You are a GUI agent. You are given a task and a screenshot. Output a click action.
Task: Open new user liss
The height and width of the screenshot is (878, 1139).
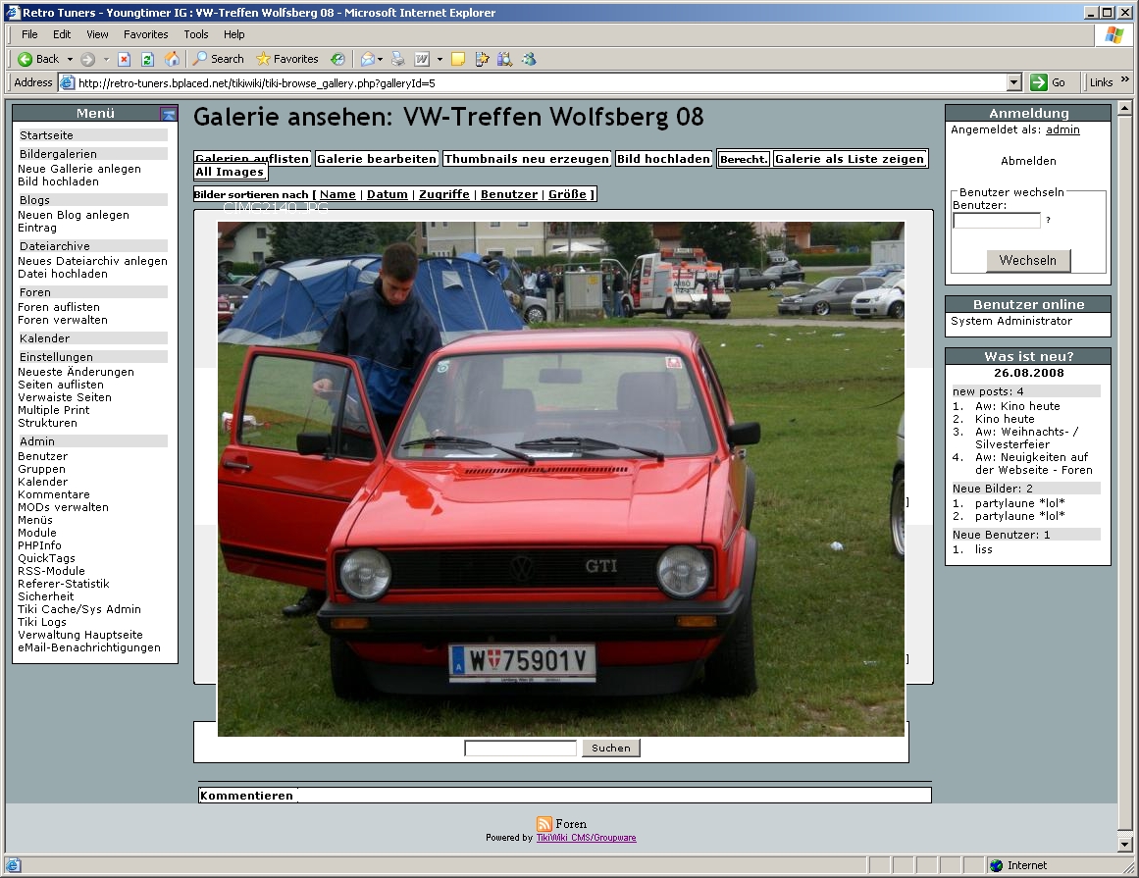click(x=984, y=549)
